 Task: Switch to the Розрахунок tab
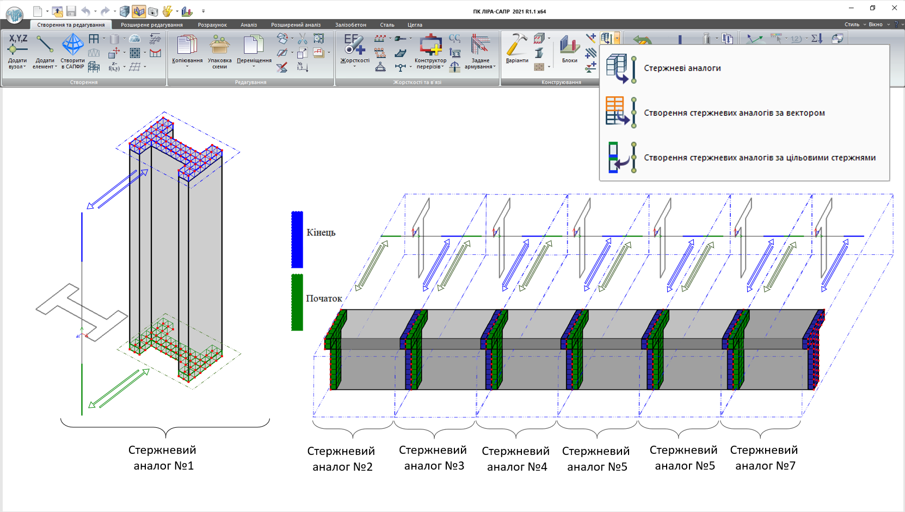click(212, 25)
